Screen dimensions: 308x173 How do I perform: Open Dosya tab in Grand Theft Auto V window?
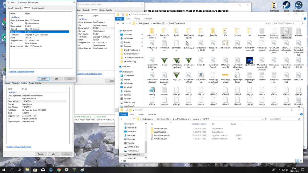(120, 19)
